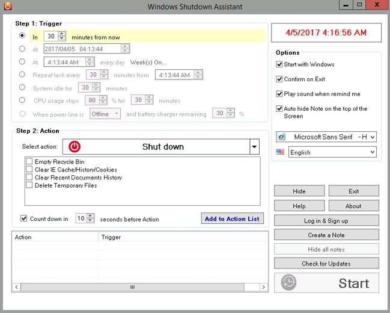
Task: Click the US flag language icon
Action: pos(280,152)
